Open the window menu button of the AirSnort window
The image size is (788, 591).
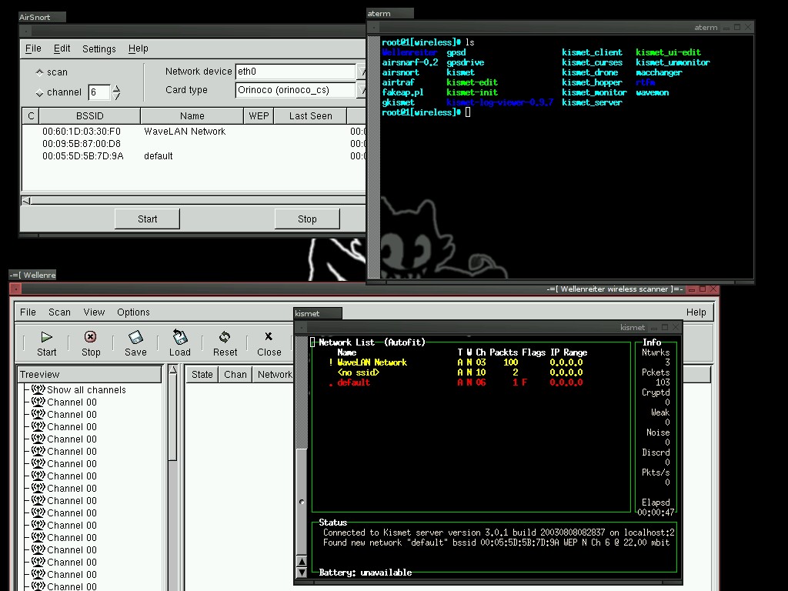(25, 31)
